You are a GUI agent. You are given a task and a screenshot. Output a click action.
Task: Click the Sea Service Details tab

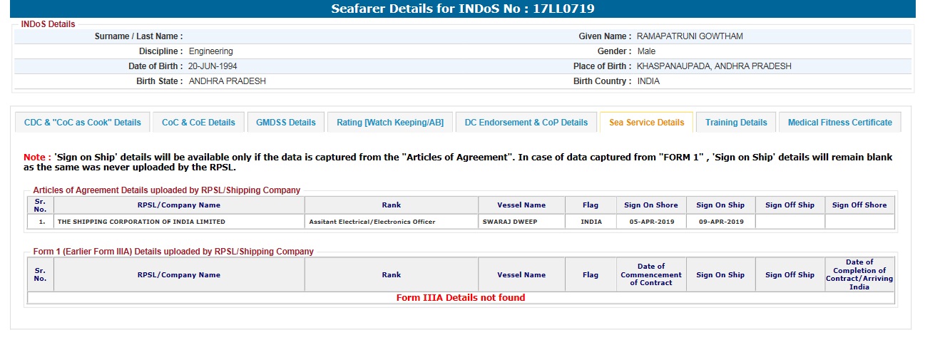pyautogui.click(x=646, y=123)
